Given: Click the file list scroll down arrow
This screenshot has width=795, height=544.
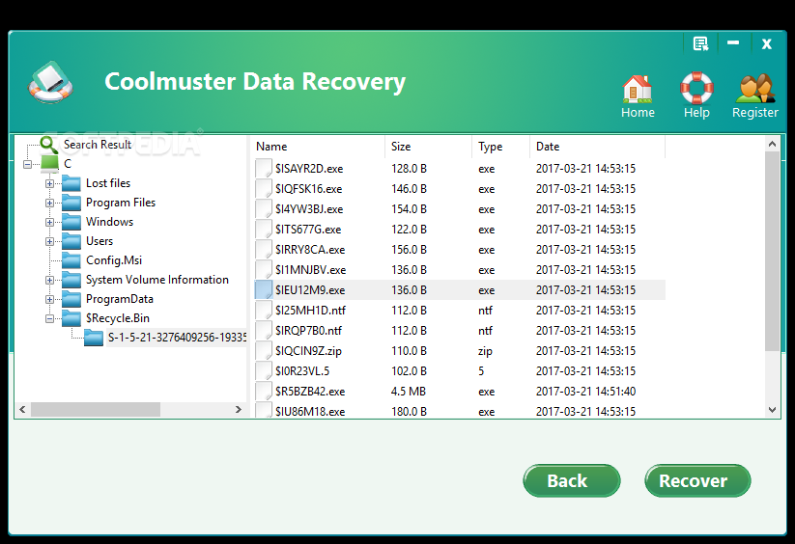Looking at the screenshot, I should 772,410.
